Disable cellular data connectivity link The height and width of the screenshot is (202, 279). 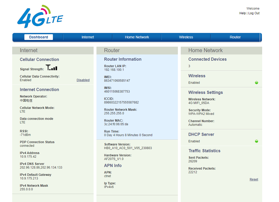(x=83, y=80)
